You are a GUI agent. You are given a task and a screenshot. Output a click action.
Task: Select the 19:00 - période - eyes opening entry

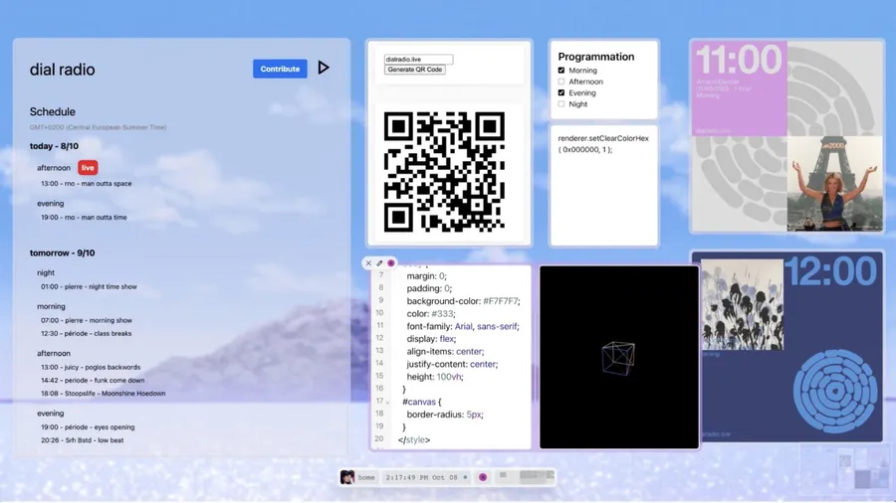pos(88,427)
